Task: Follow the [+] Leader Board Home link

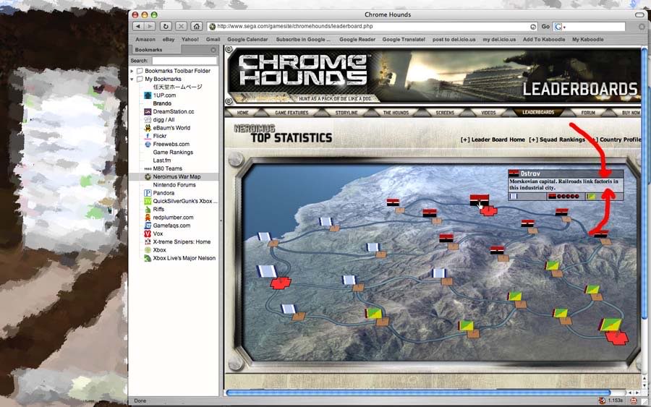Action: click(x=493, y=140)
